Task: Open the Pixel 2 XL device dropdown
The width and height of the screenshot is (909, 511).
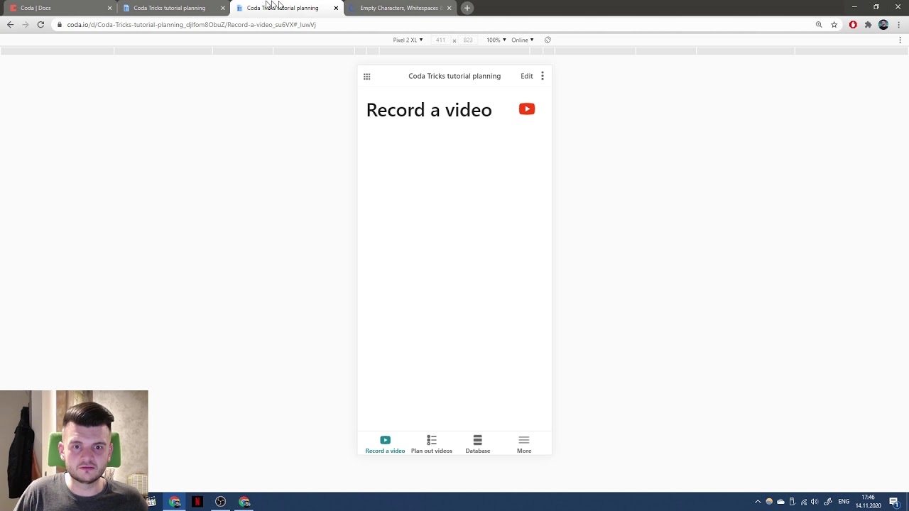Action: tap(408, 40)
